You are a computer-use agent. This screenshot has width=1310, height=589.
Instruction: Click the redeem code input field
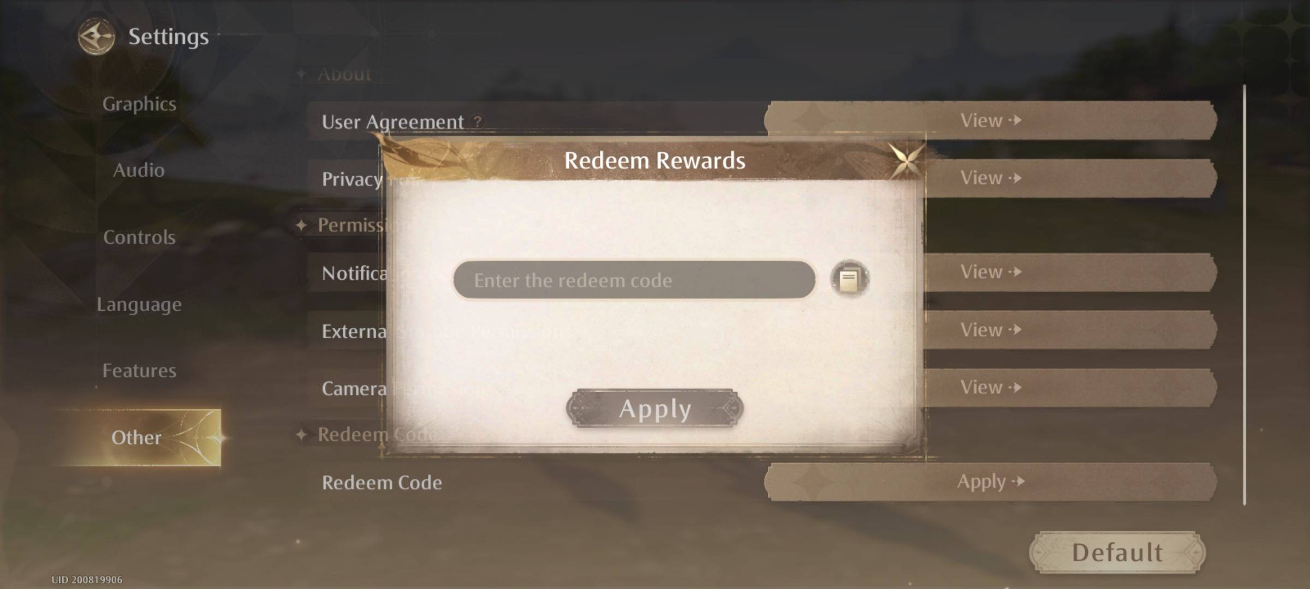[633, 279]
